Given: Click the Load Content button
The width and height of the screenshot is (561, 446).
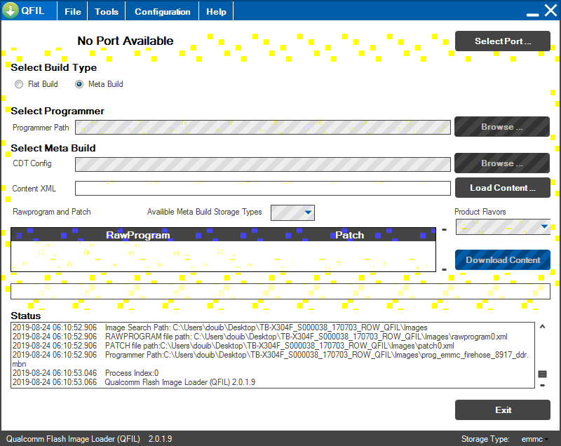Looking at the screenshot, I should 502,188.
